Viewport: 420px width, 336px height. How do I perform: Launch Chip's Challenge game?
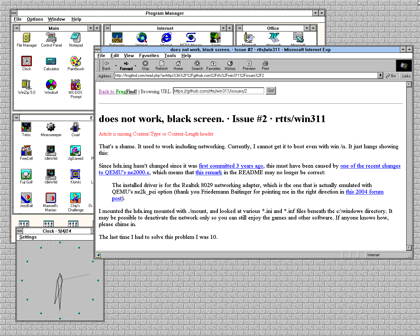click(x=75, y=199)
